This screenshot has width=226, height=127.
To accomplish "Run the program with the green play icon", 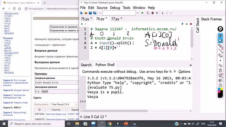I will (143, 13).
